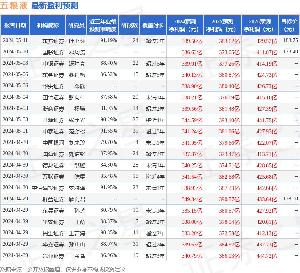
Task: Click researcher name 孙山山
Action: 77,245
